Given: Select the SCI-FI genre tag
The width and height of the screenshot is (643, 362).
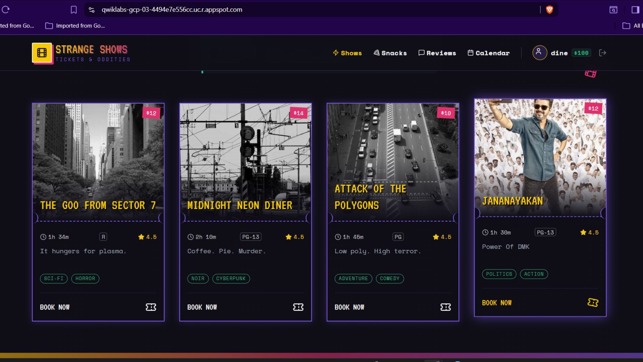Looking at the screenshot, I should [x=54, y=279].
